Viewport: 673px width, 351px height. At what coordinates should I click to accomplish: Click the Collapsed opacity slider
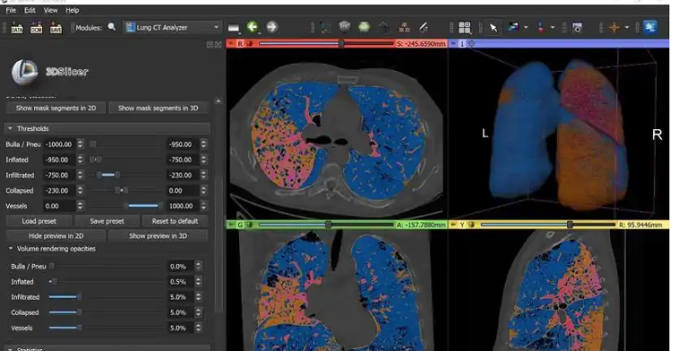click(107, 312)
